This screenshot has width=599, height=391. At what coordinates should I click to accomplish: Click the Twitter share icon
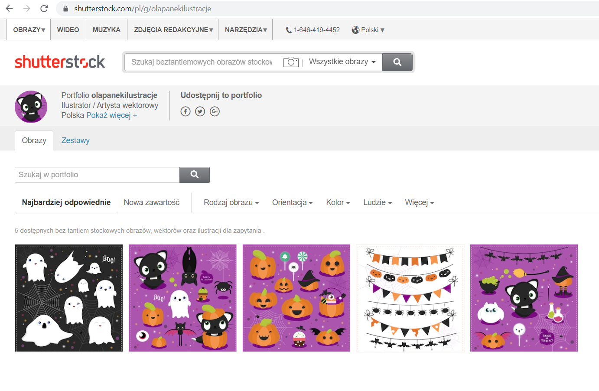click(x=200, y=111)
